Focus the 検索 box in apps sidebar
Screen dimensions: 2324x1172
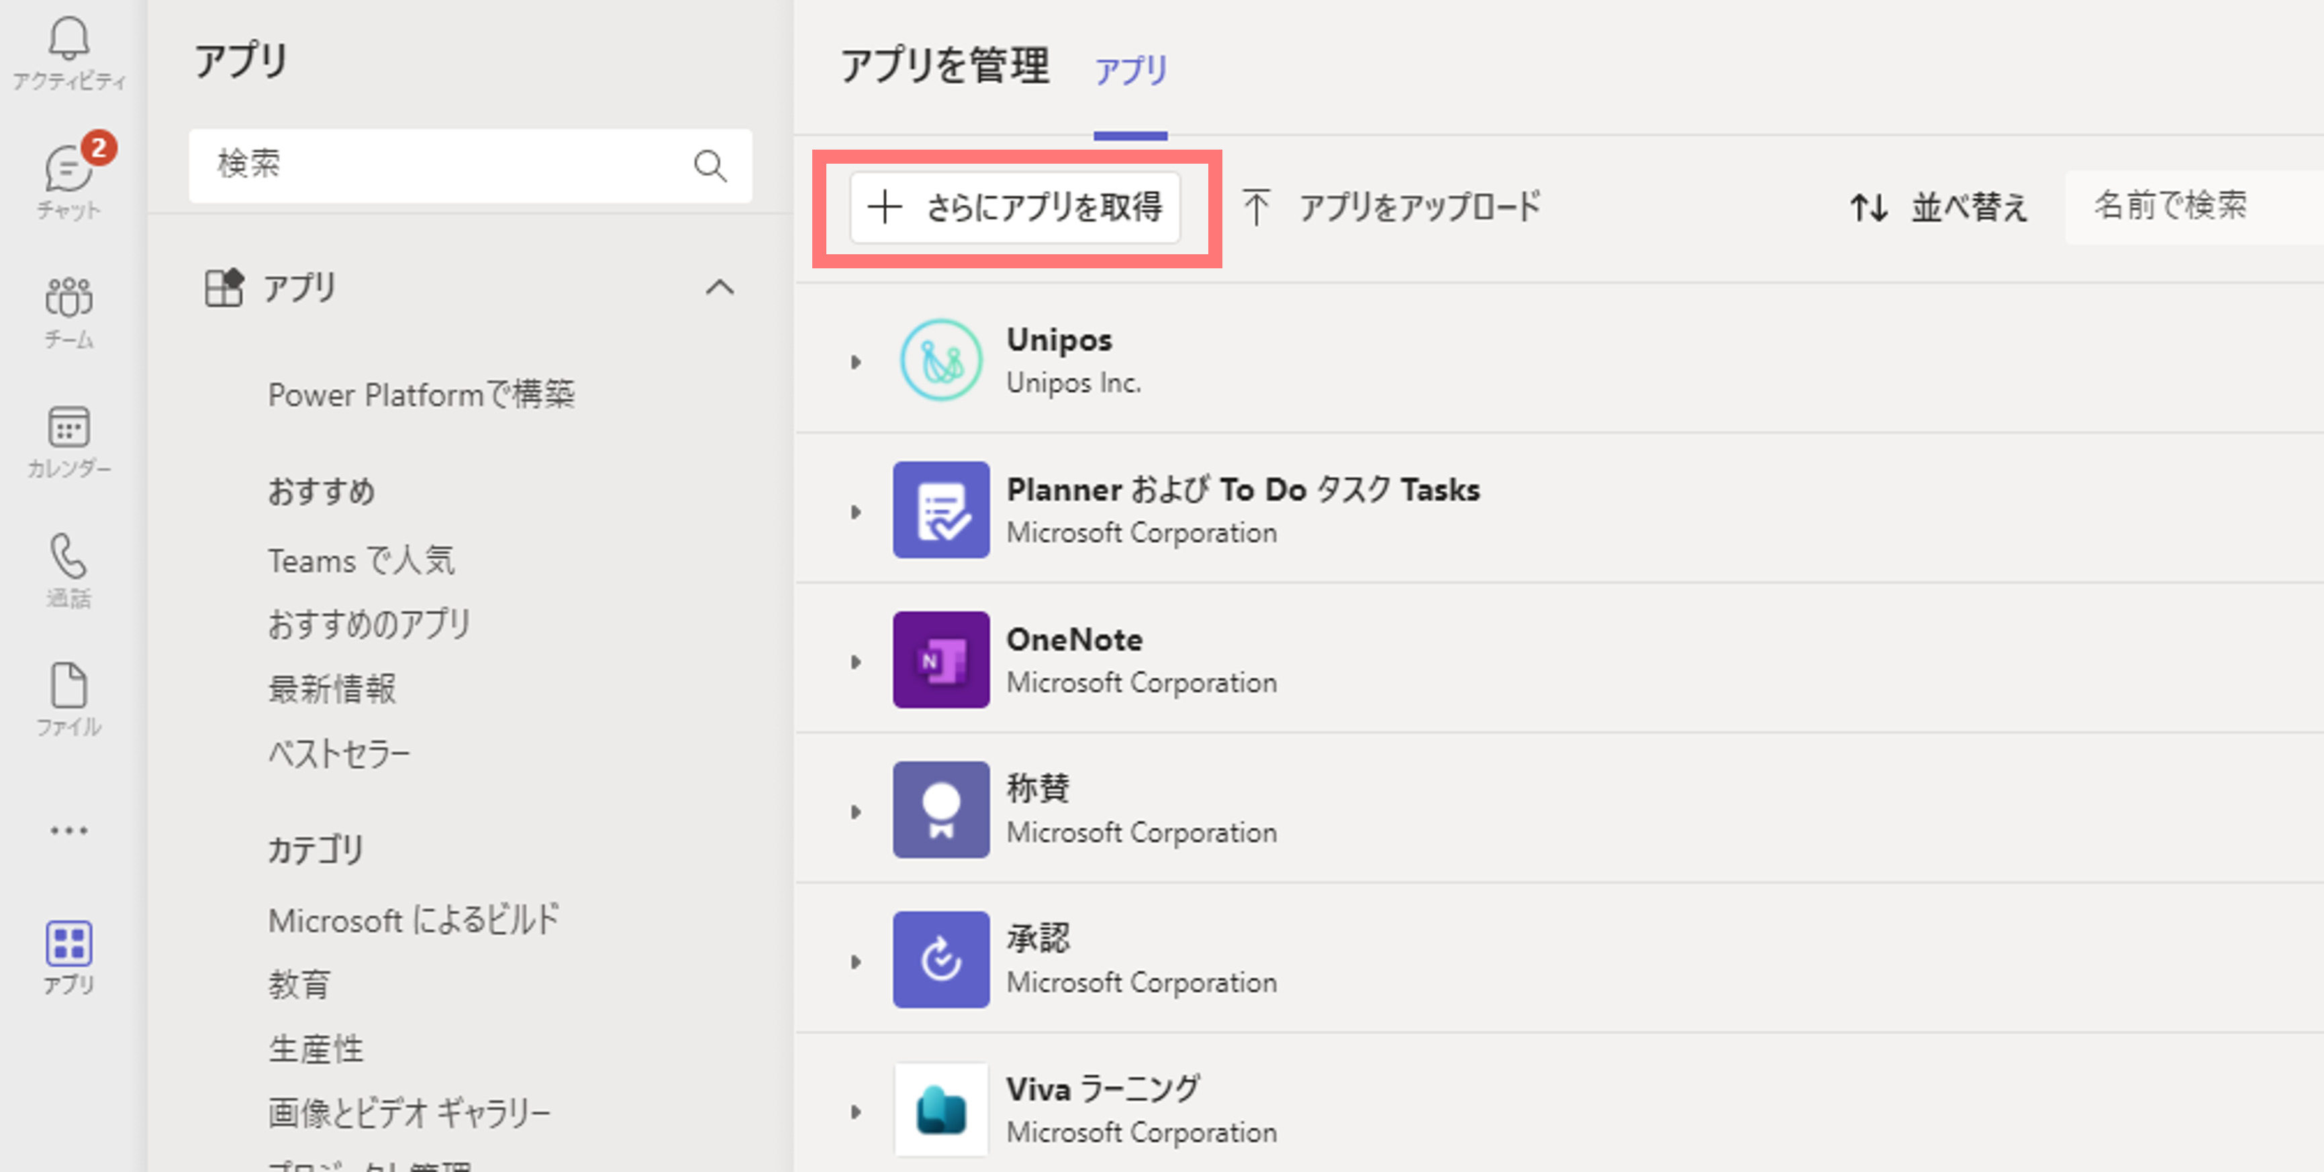click(x=470, y=166)
